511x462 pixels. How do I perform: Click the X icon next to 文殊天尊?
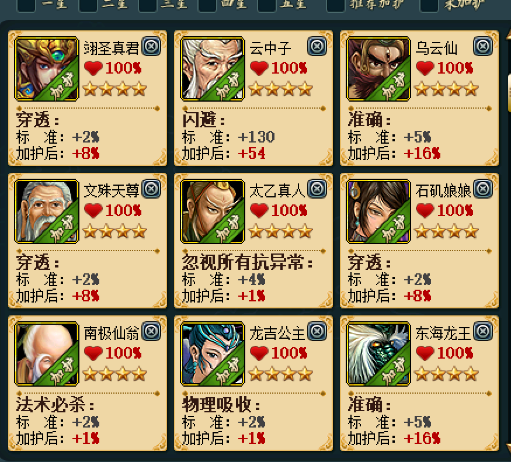point(151,189)
